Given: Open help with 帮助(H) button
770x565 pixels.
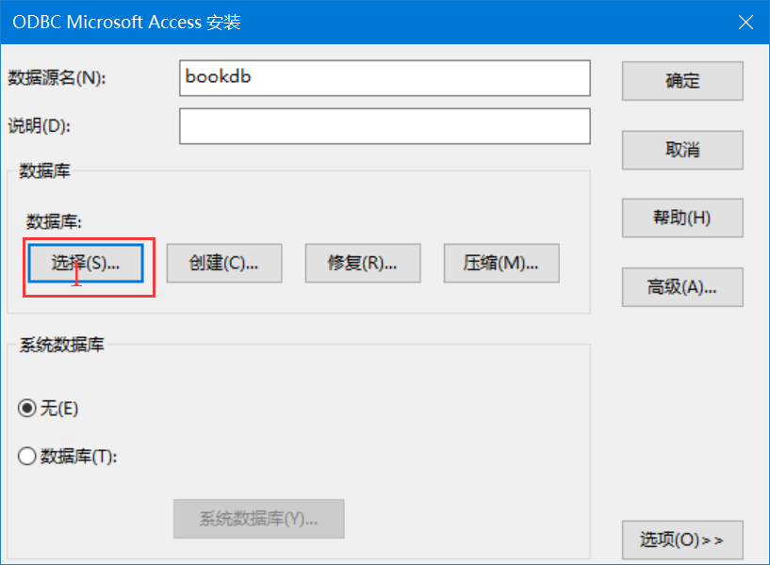Looking at the screenshot, I should [x=682, y=218].
